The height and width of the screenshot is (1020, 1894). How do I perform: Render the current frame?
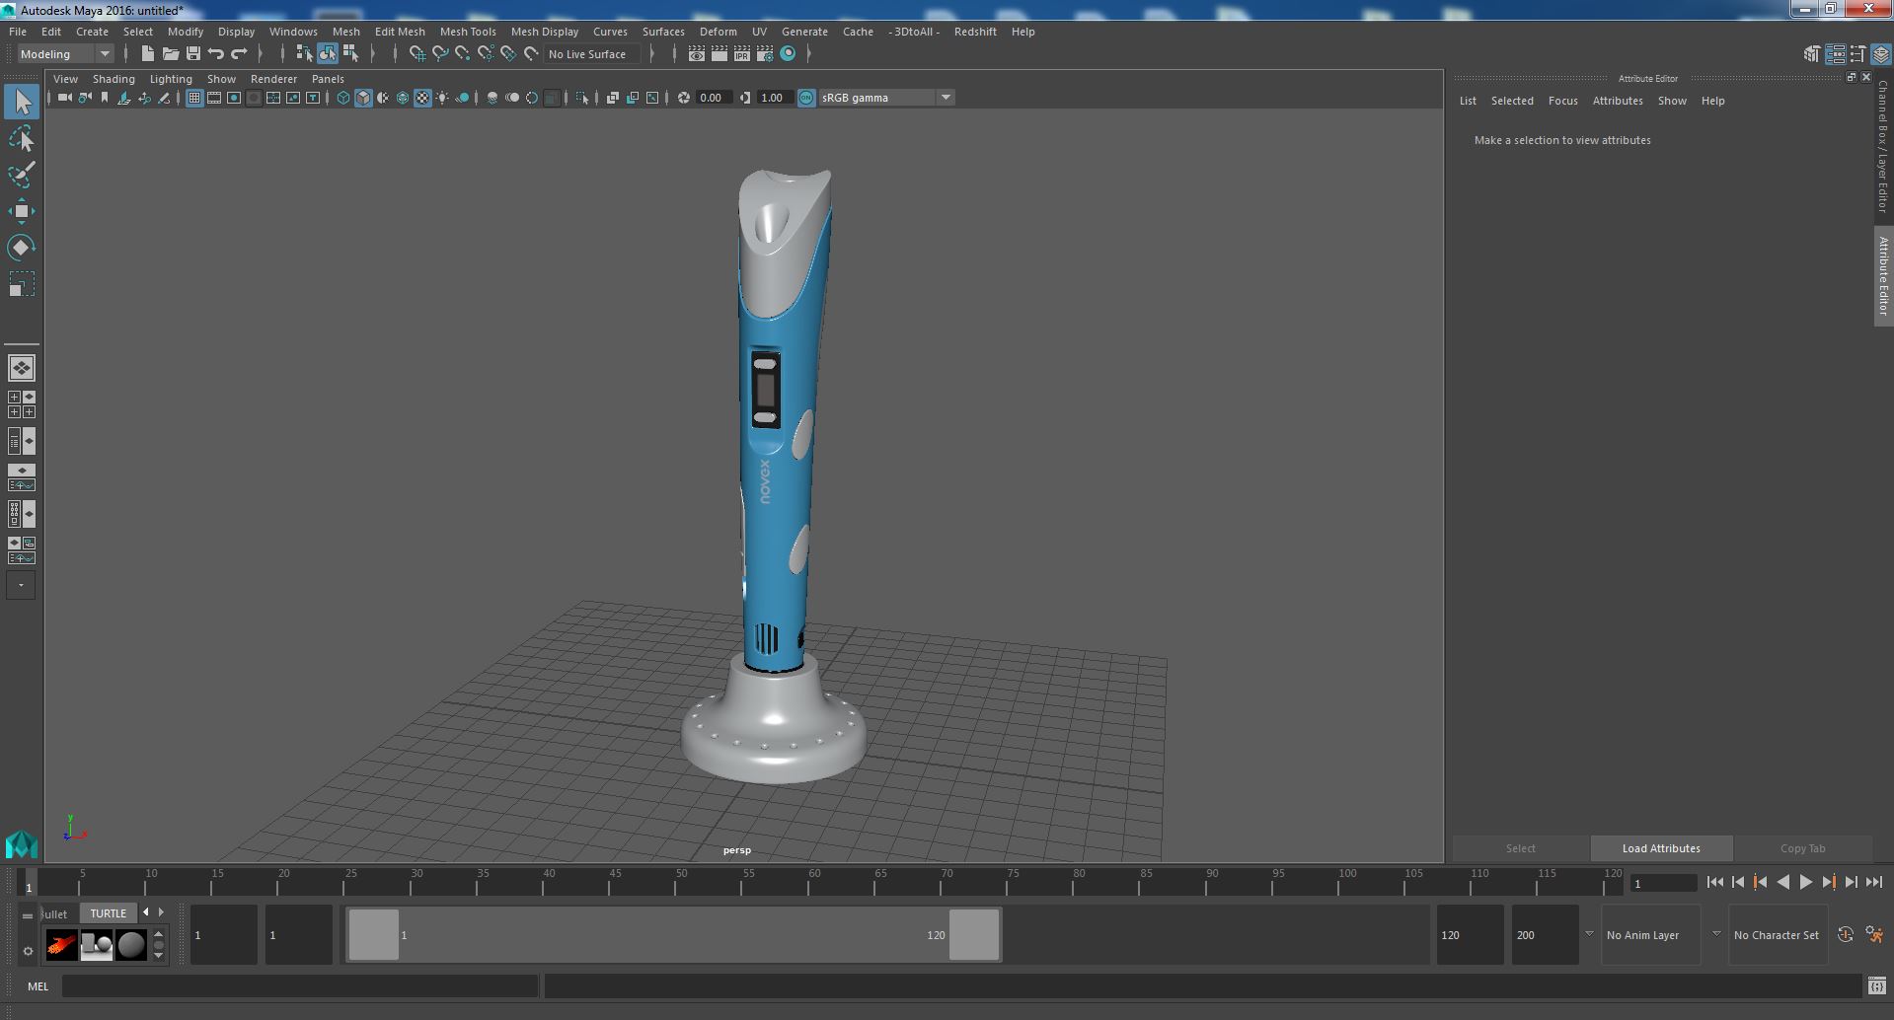tap(720, 54)
